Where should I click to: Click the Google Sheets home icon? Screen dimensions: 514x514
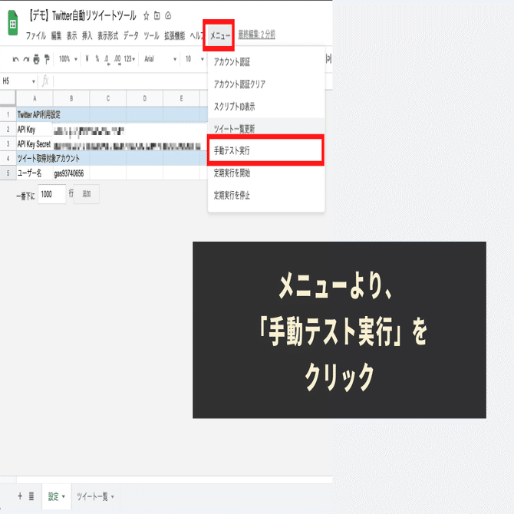pos(13,23)
